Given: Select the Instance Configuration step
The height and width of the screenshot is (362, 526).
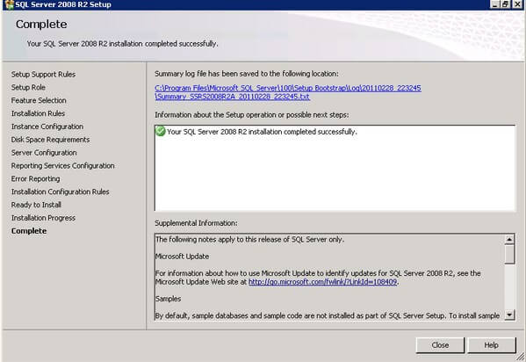Looking at the screenshot, I should [47, 127].
